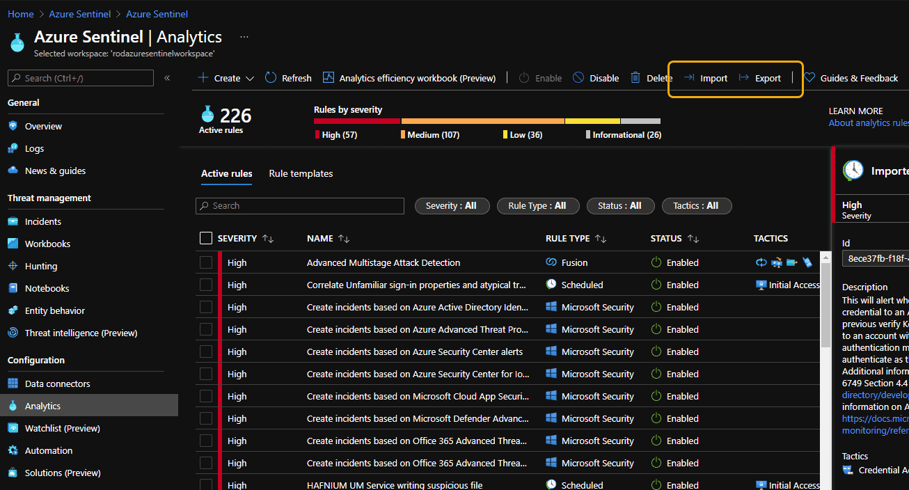The width and height of the screenshot is (909, 490).
Task: Open the Rule Type filter dropdown
Action: [537, 206]
